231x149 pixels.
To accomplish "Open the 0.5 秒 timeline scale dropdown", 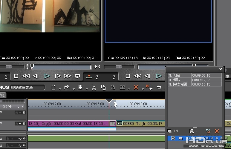I will [19, 107].
